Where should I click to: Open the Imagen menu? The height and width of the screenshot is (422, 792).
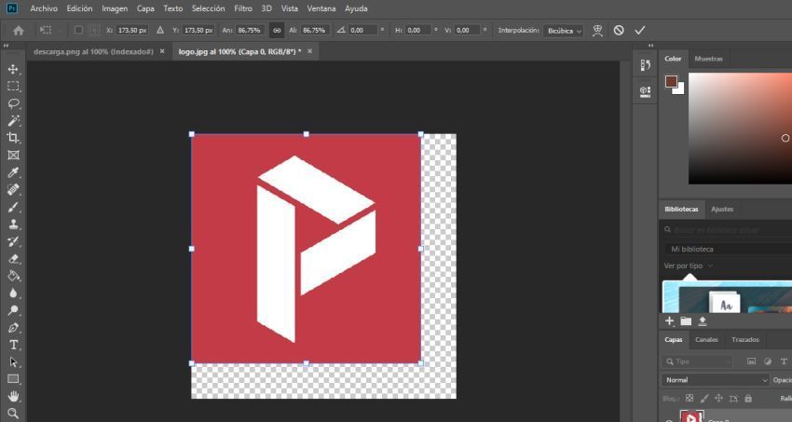tap(115, 8)
